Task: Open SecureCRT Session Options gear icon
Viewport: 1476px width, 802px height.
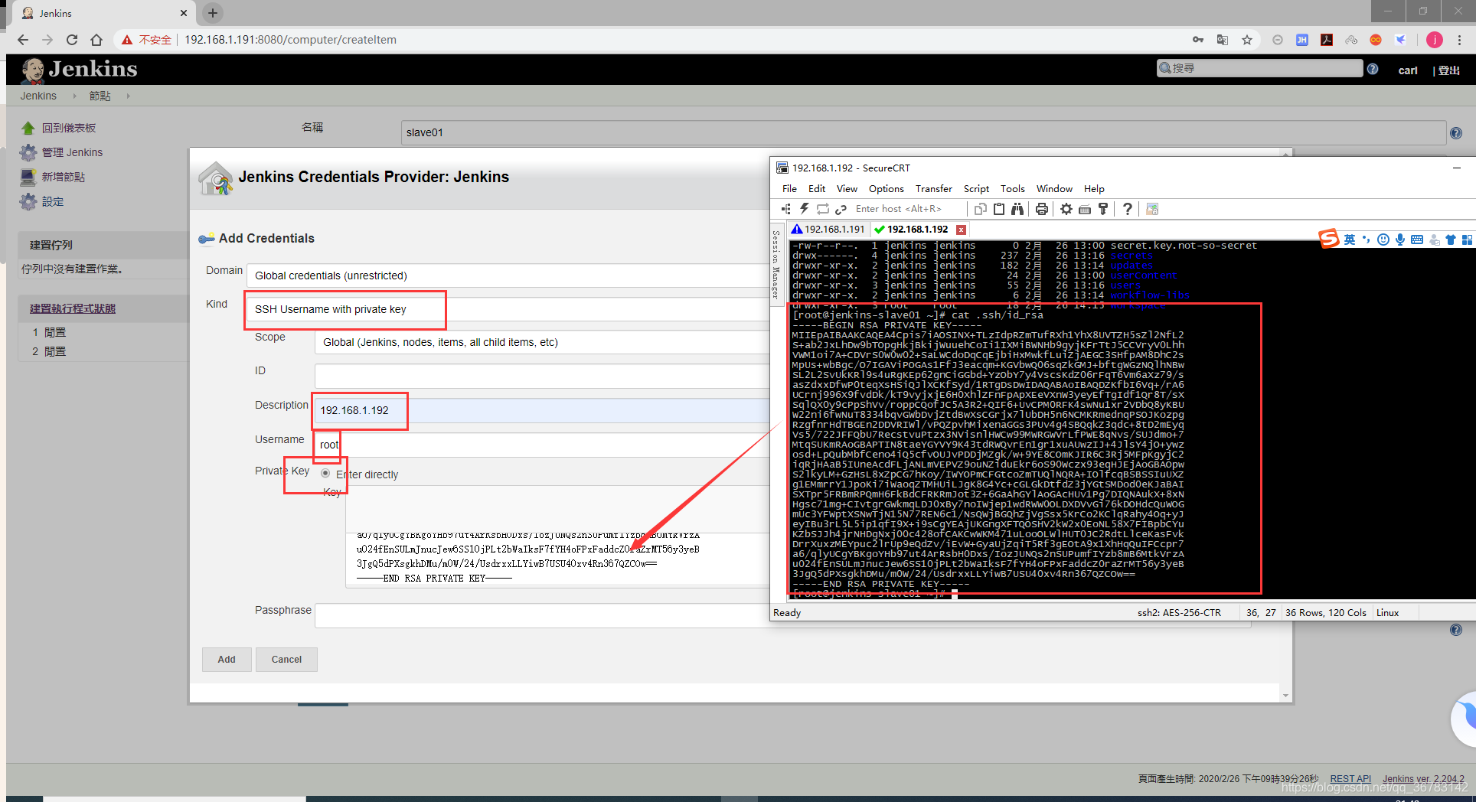Action: coord(1066,209)
